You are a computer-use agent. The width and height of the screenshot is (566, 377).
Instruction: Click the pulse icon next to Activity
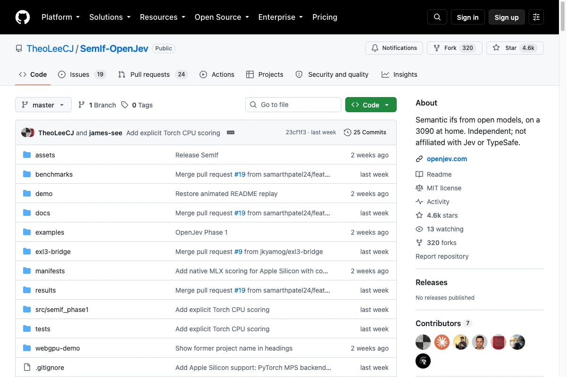[419, 202]
